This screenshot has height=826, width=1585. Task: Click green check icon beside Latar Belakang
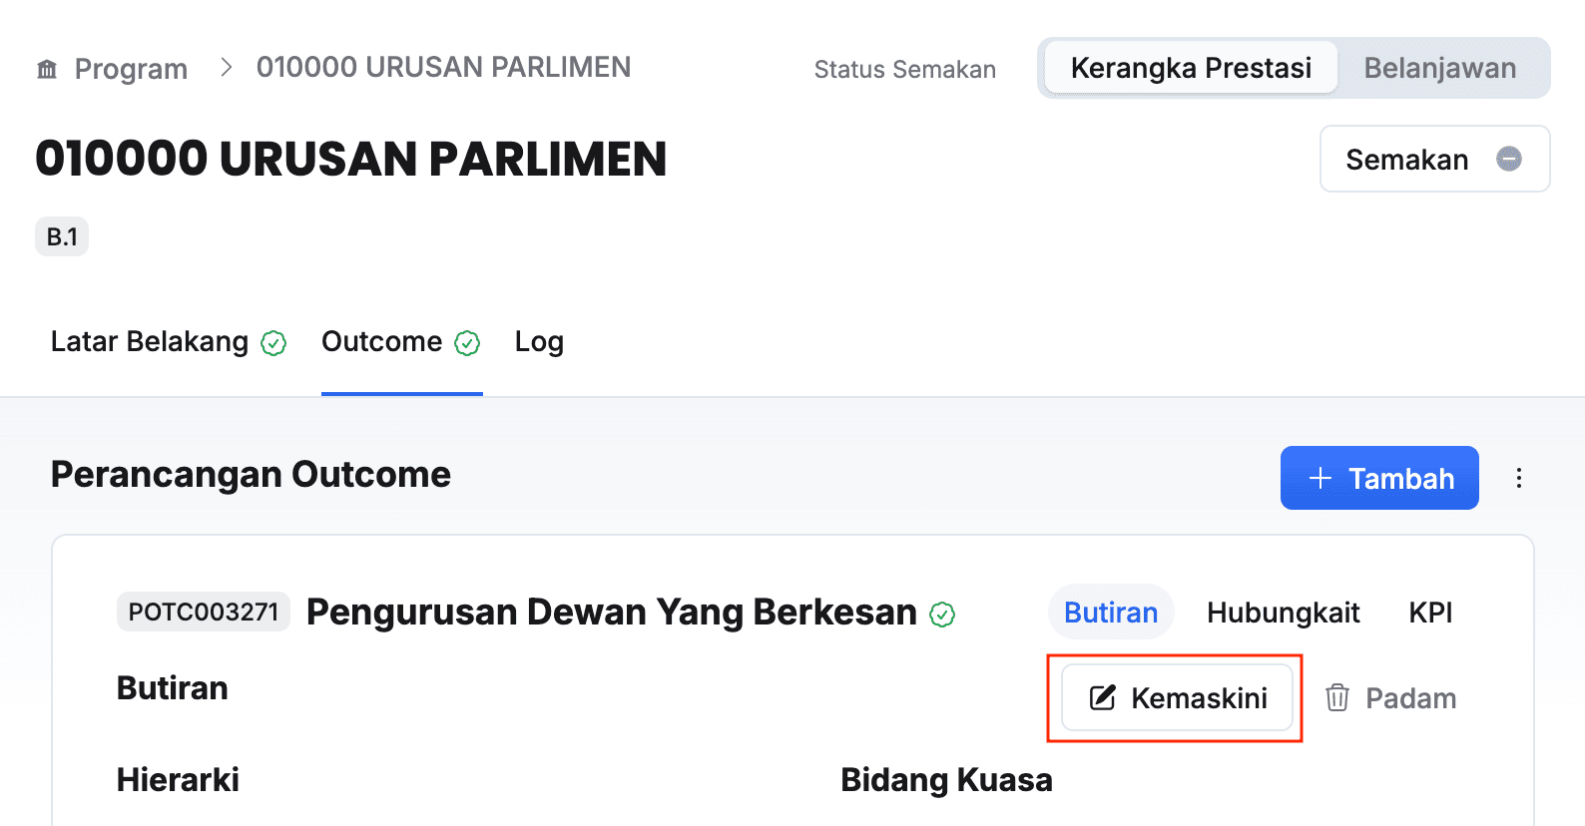(273, 343)
